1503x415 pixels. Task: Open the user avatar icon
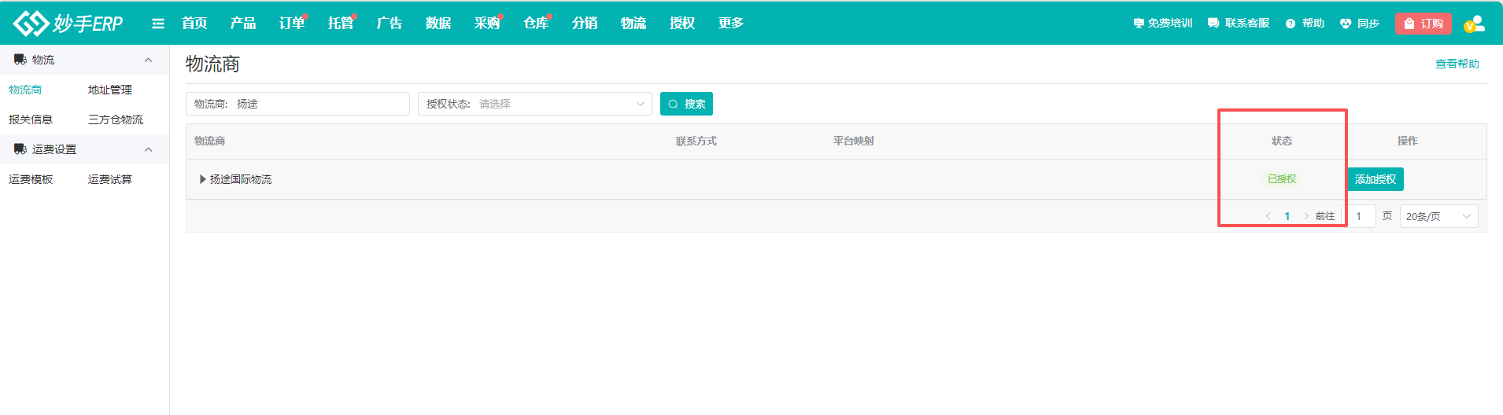click(1475, 24)
